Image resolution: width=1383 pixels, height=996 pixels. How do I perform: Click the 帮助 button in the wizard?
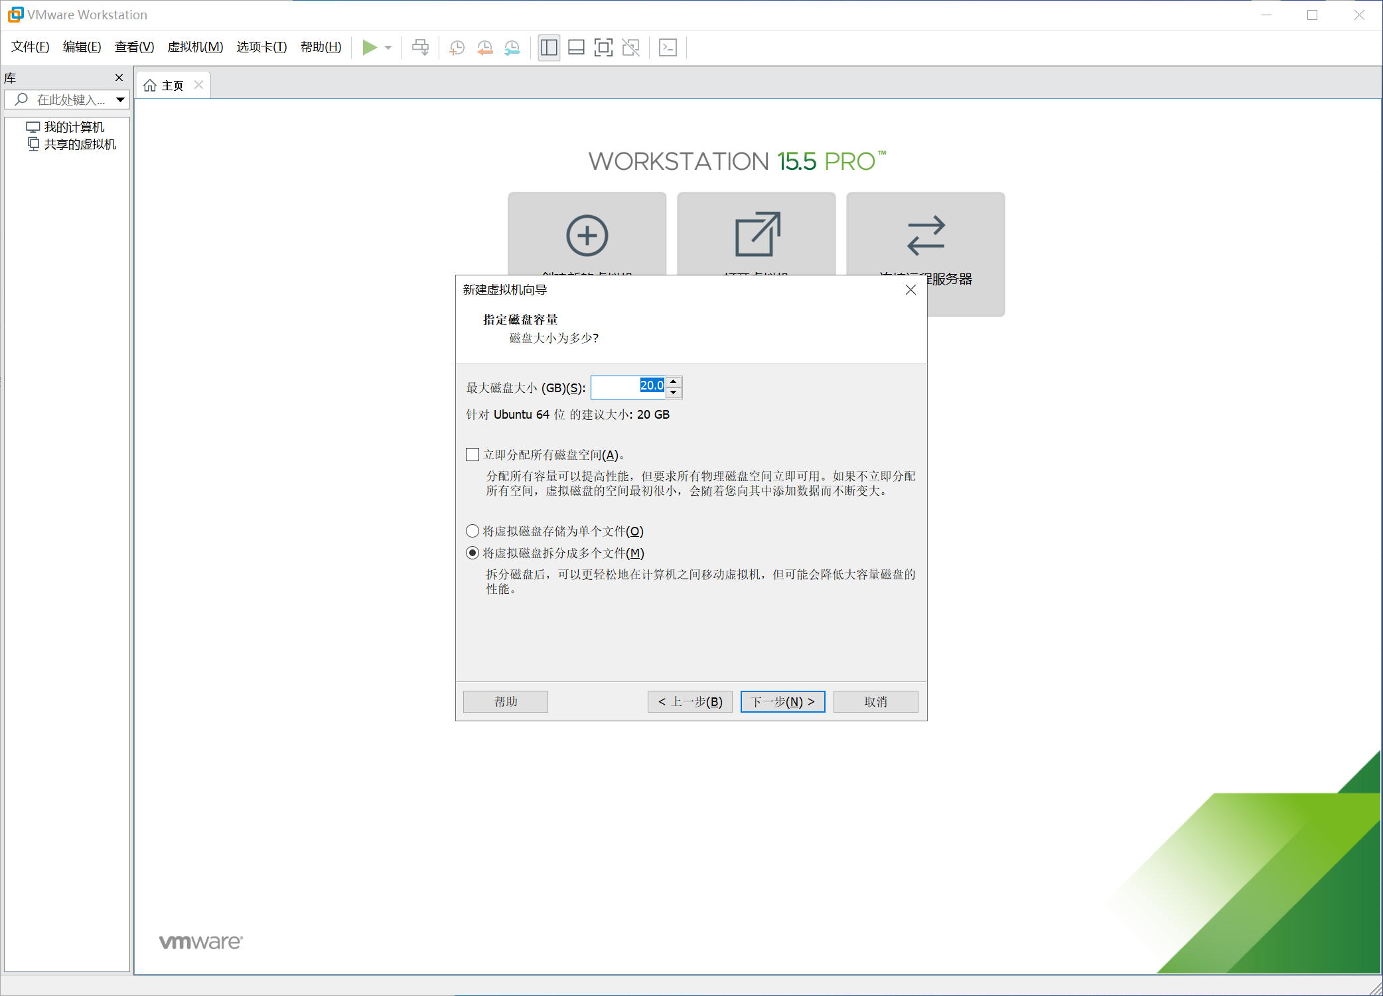pos(506,702)
